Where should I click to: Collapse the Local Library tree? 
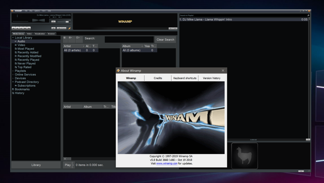pyautogui.click(x=12, y=37)
